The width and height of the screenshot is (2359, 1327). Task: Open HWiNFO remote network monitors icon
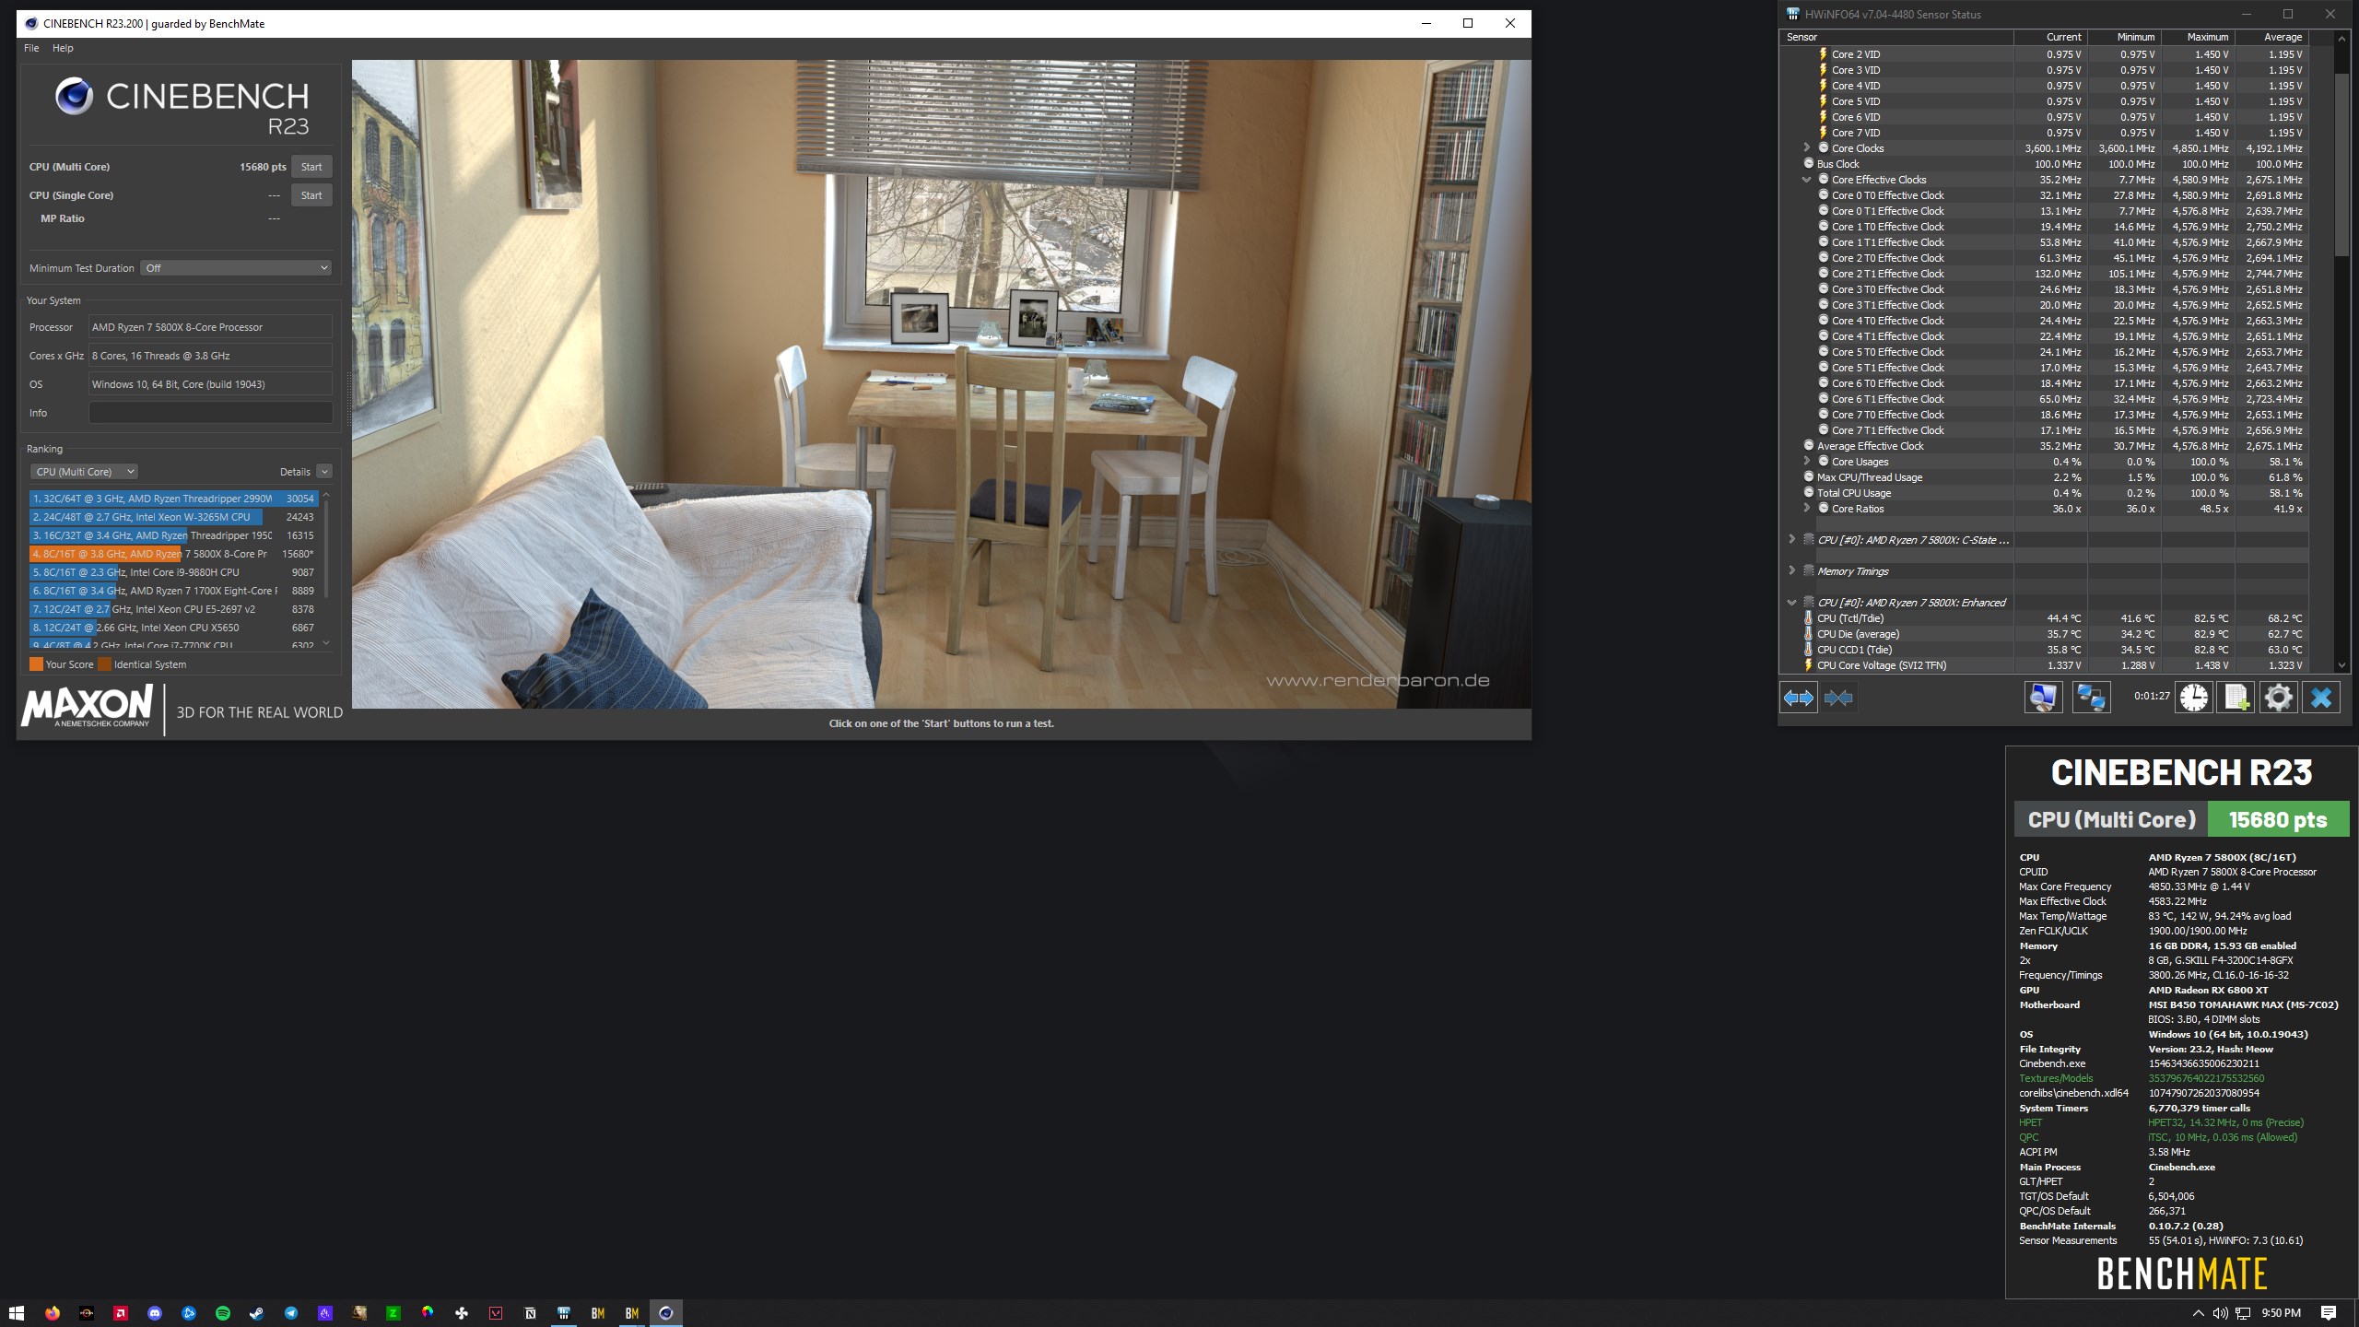[2091, 698]
